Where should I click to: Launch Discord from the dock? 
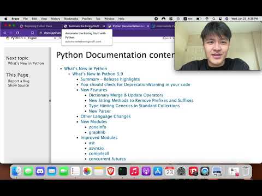pyautogui.click(x=40, y=171)
